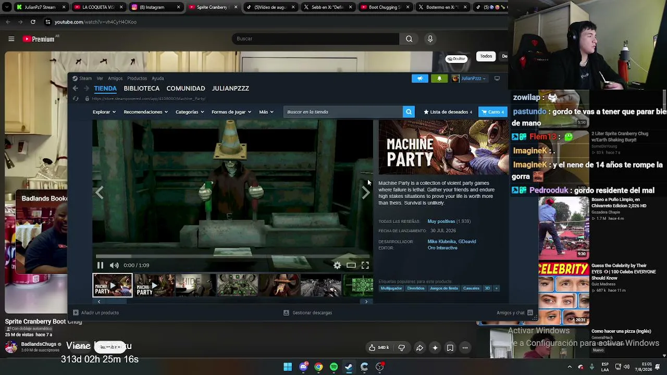Focus the Steam store search field
The image size is (667, 375).
point(343,112)
